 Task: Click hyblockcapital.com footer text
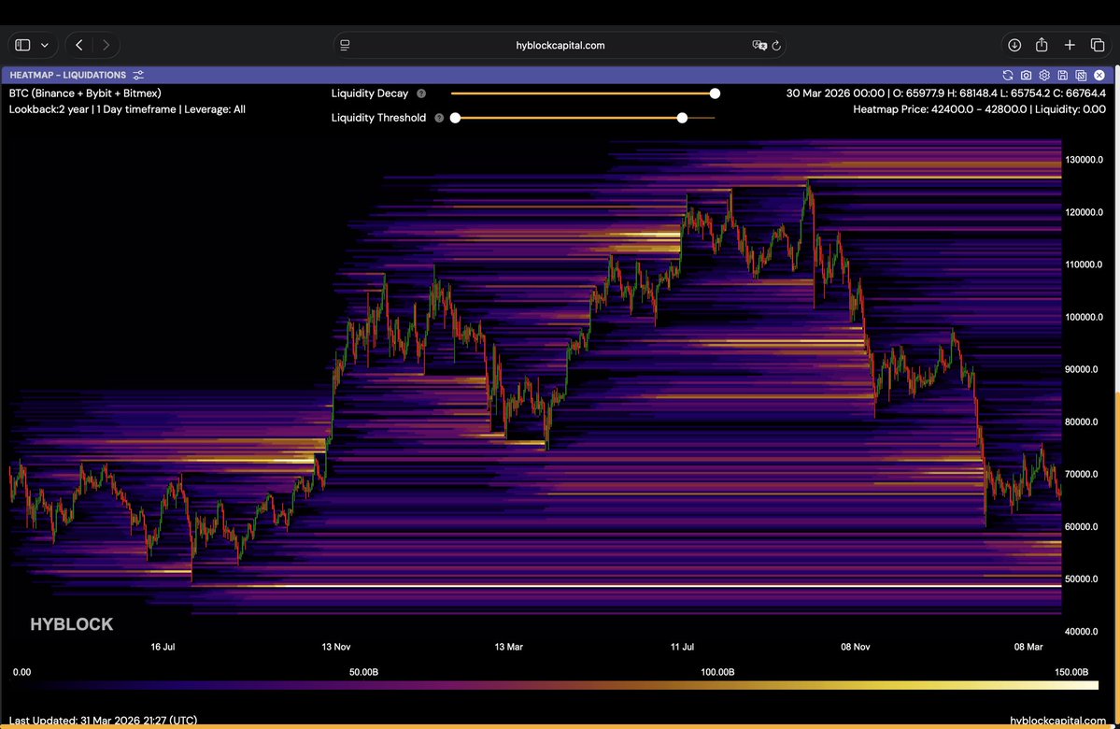(1057, 721)
